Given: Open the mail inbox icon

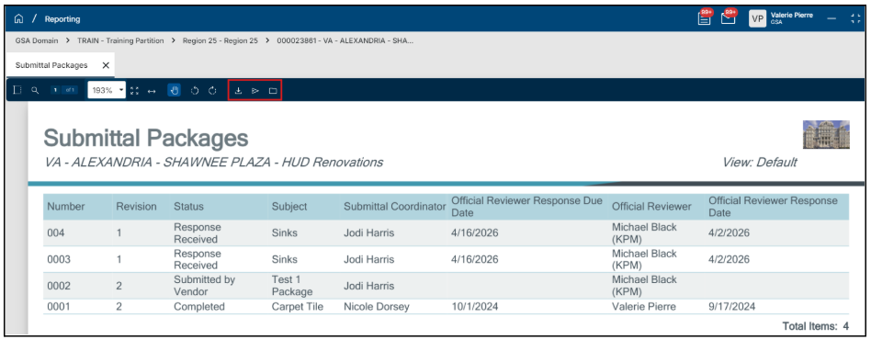Looking at the screenshot, I should [x=729, y=17].
